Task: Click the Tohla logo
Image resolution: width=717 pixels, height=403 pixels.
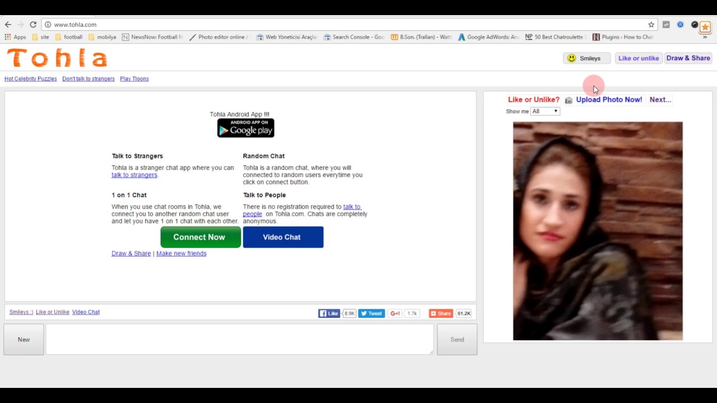Action: [x=57, y=58]
